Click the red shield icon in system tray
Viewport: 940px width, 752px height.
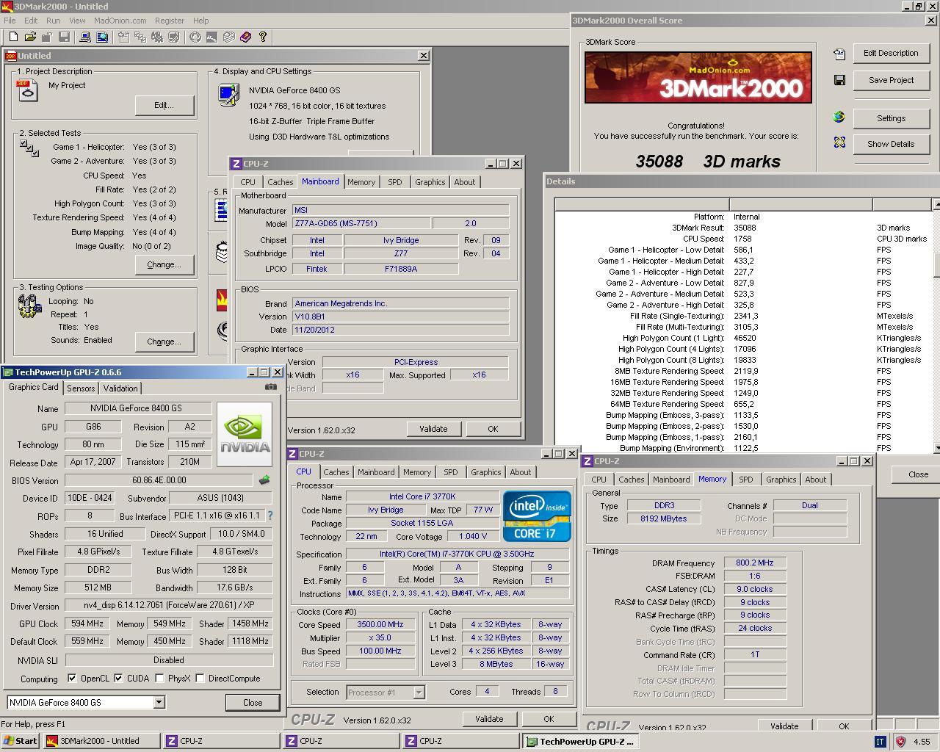(900, 741)
